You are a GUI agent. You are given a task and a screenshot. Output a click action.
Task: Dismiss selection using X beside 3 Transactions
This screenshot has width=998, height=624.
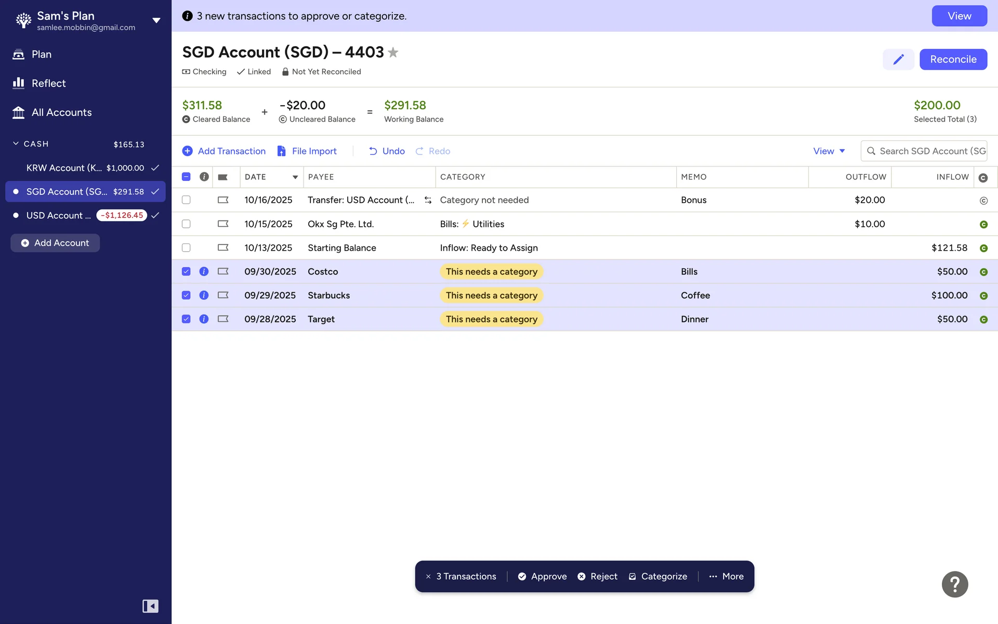tap(428, 577)
